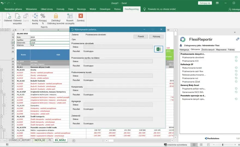Click vertical scrollbar down arrow
Image resolution: width=240 pixels, height=147 pixels.
175,137
